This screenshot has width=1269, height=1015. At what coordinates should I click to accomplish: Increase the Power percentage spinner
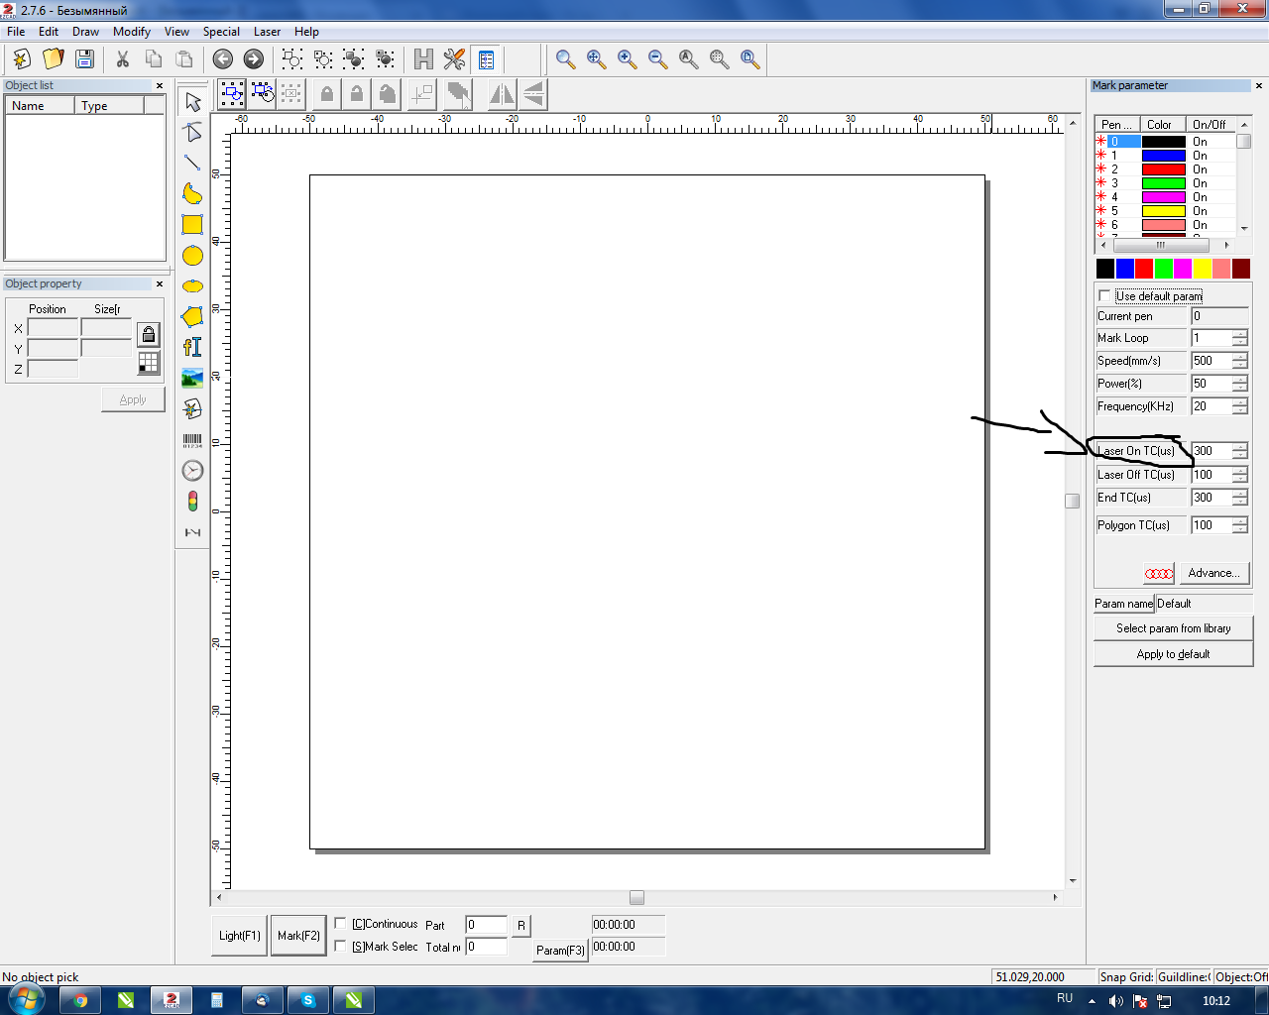pos(1240,379)
